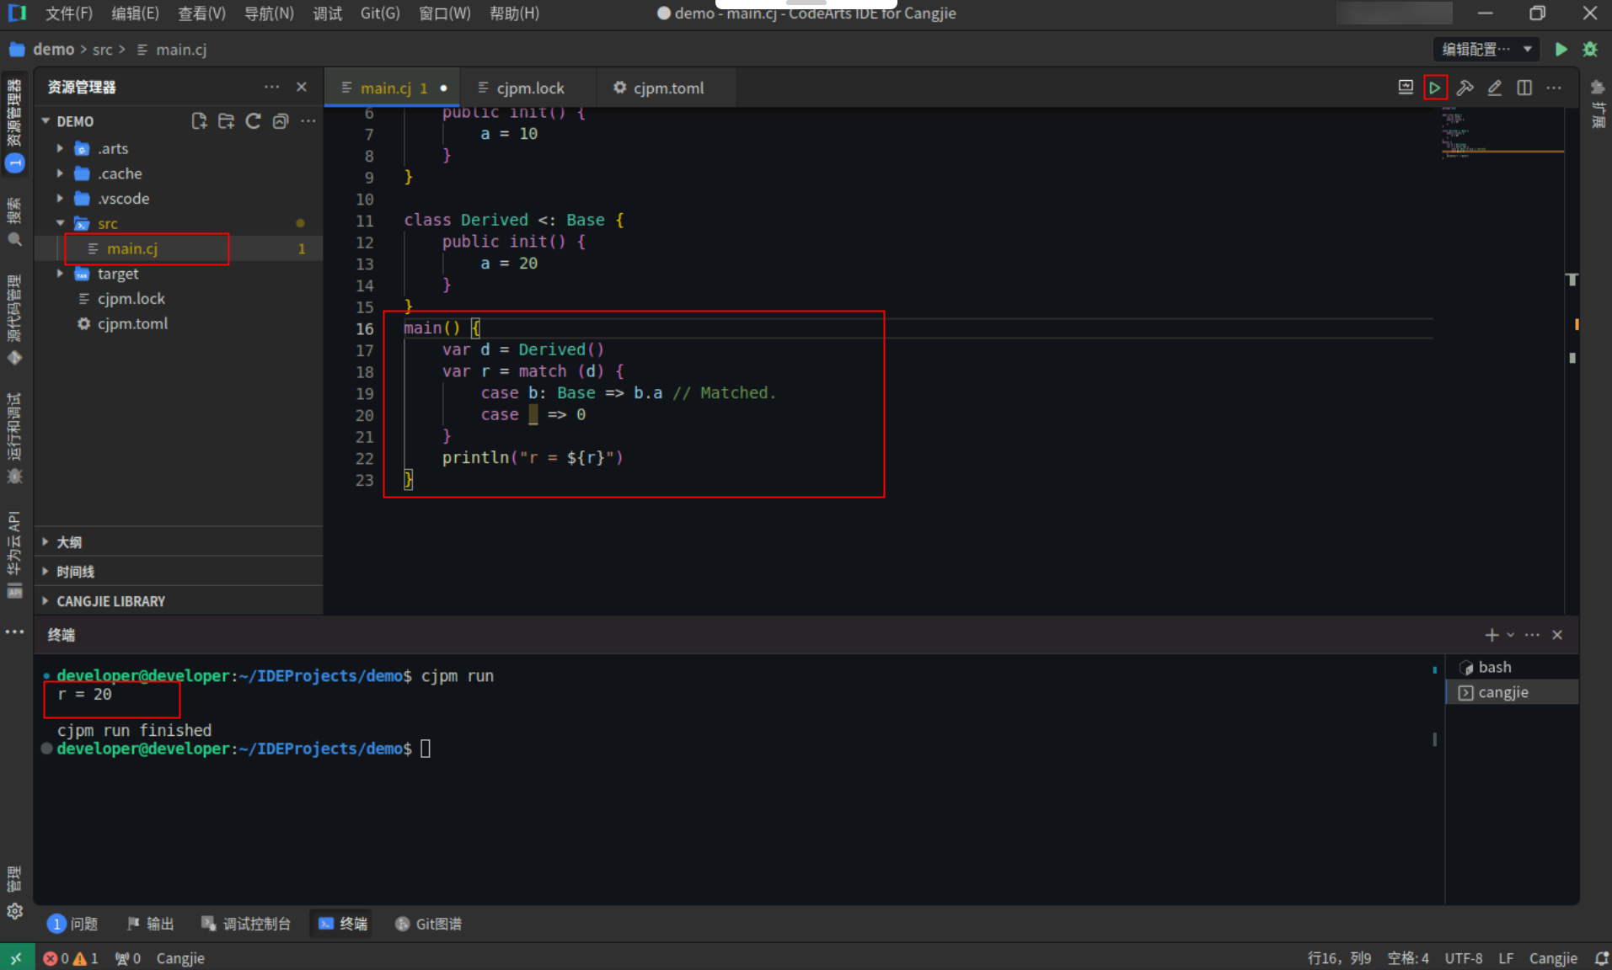
Task: Open the File menu
Action: pyautogui.click(x=69, y=13)
